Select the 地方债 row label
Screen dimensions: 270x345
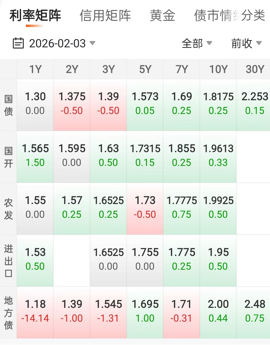click(8, 313)
